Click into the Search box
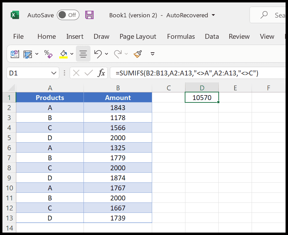Viewport: 288px width, 235px height. [268, 15]
